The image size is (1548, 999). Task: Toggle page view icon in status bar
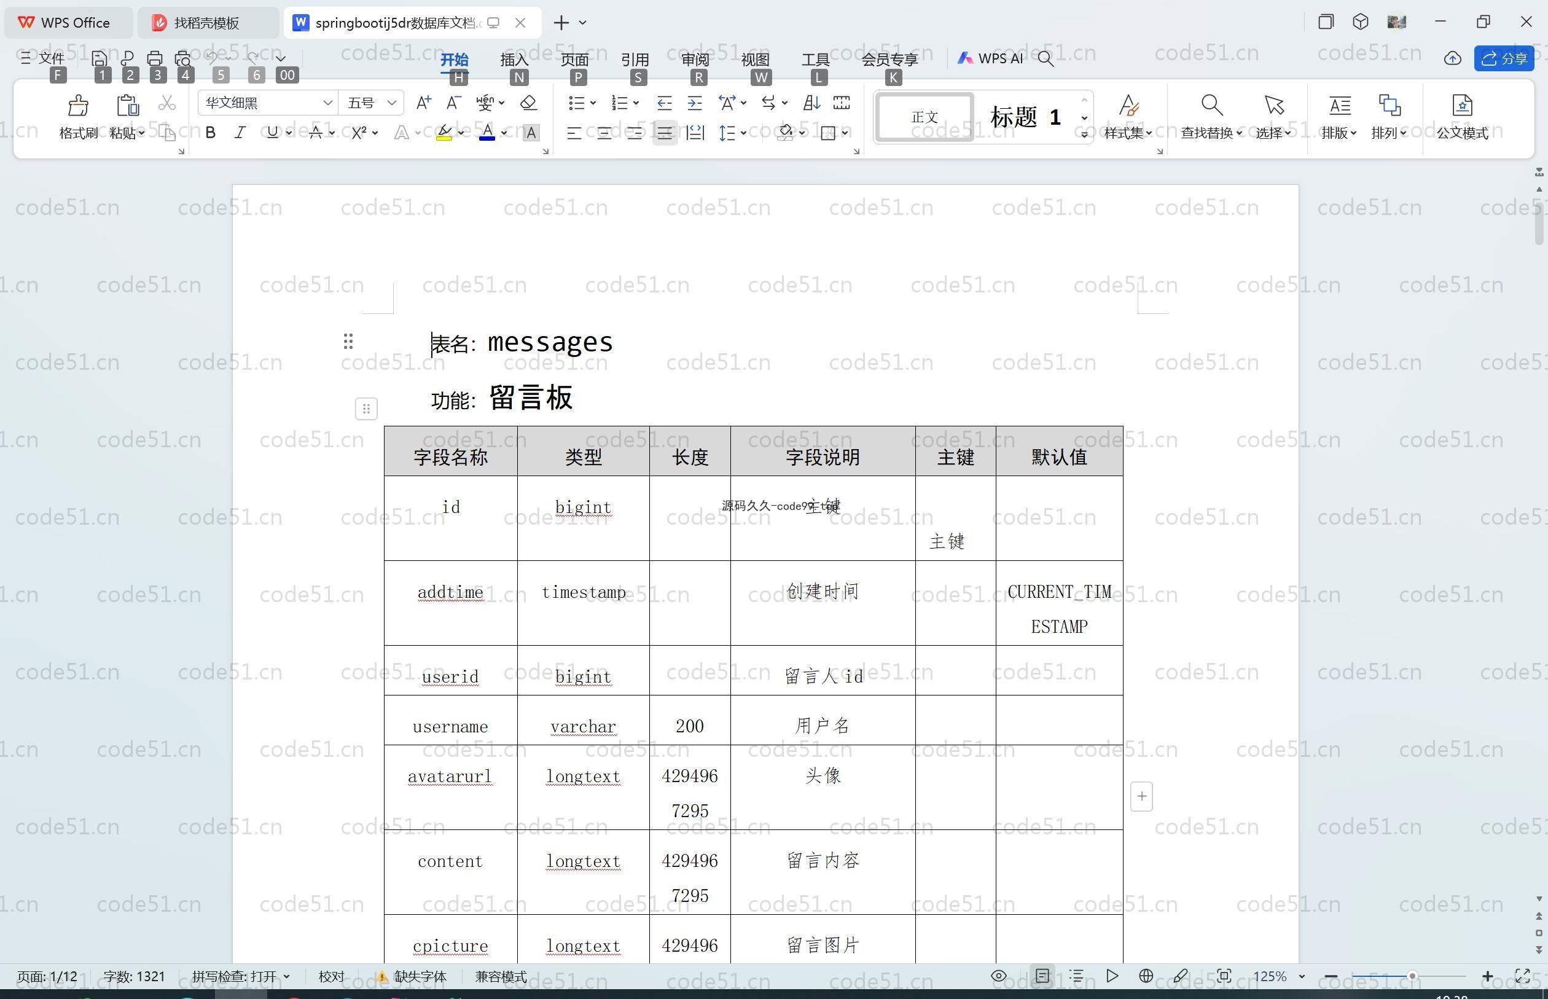pos(1042,976)
